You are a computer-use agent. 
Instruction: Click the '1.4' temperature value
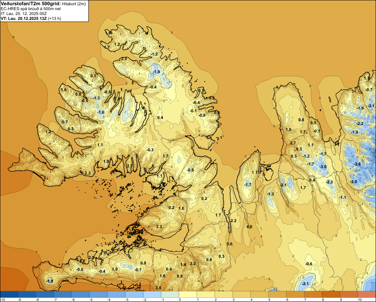click(183, 264)
